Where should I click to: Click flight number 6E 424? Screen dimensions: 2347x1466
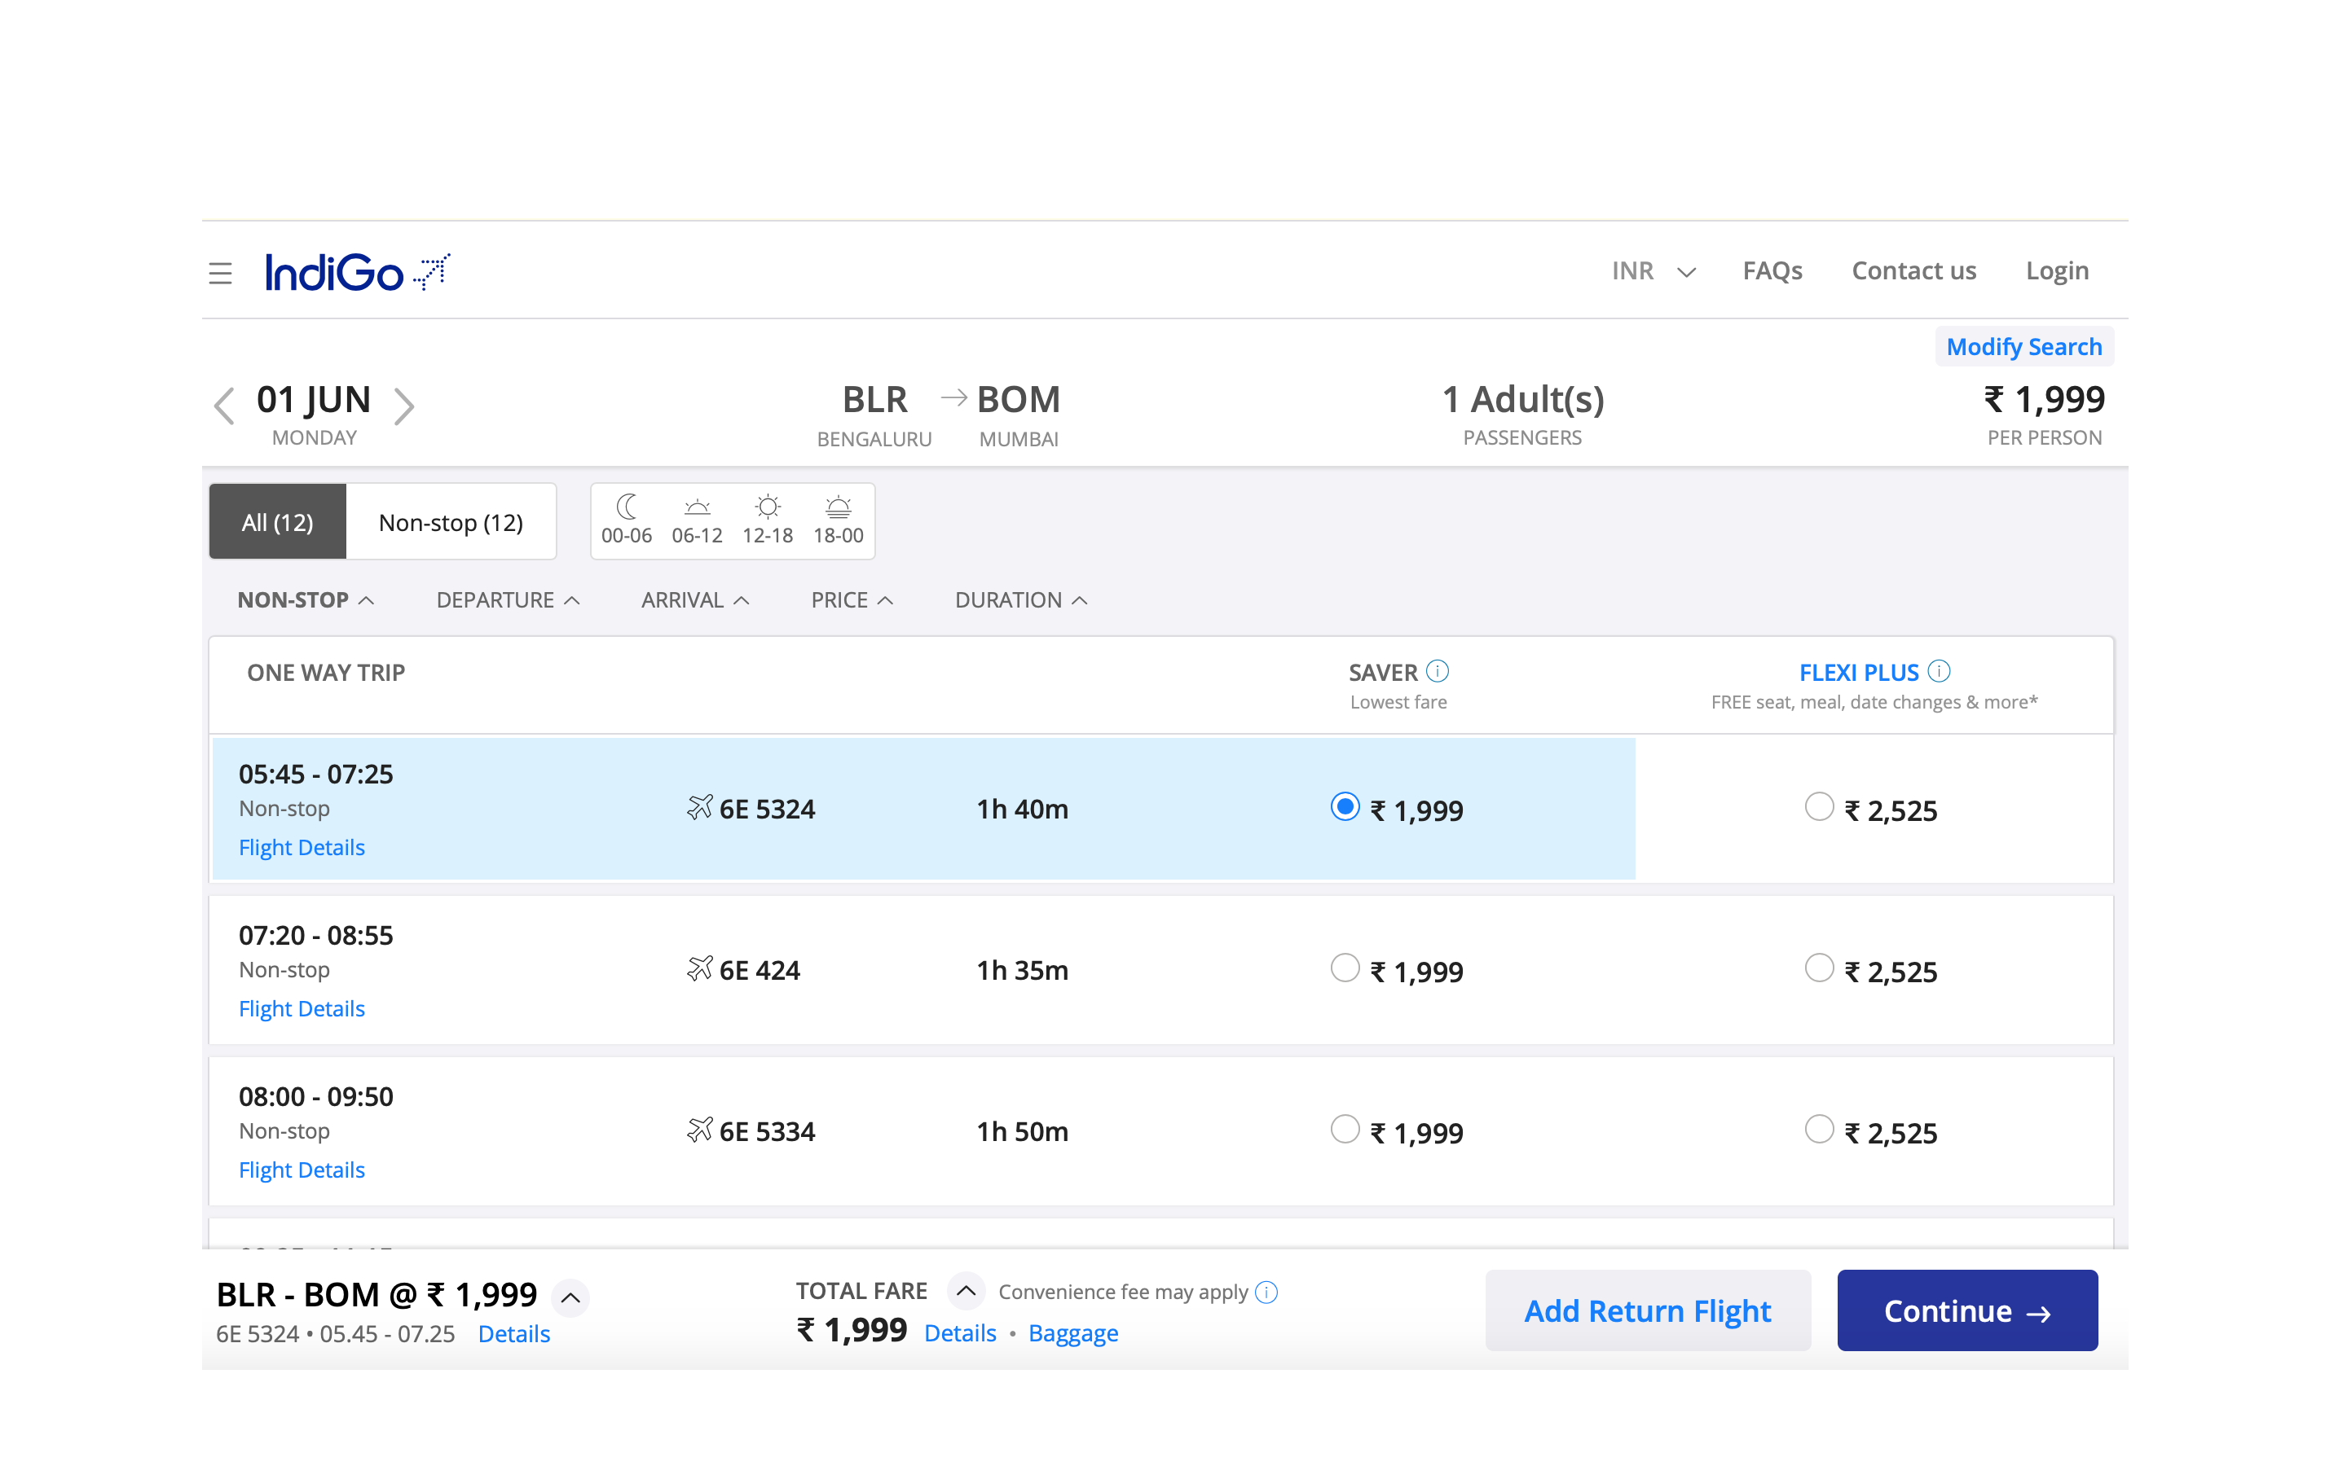click(760, 969)
